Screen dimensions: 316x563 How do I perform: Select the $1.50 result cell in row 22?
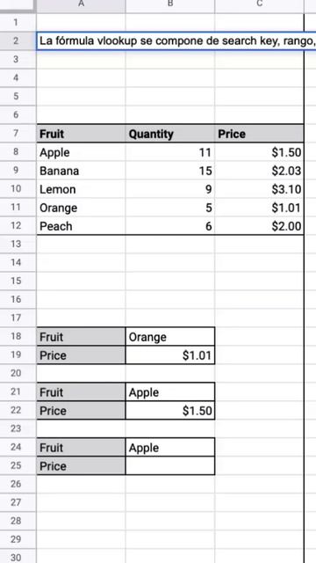tap(170, 411)
